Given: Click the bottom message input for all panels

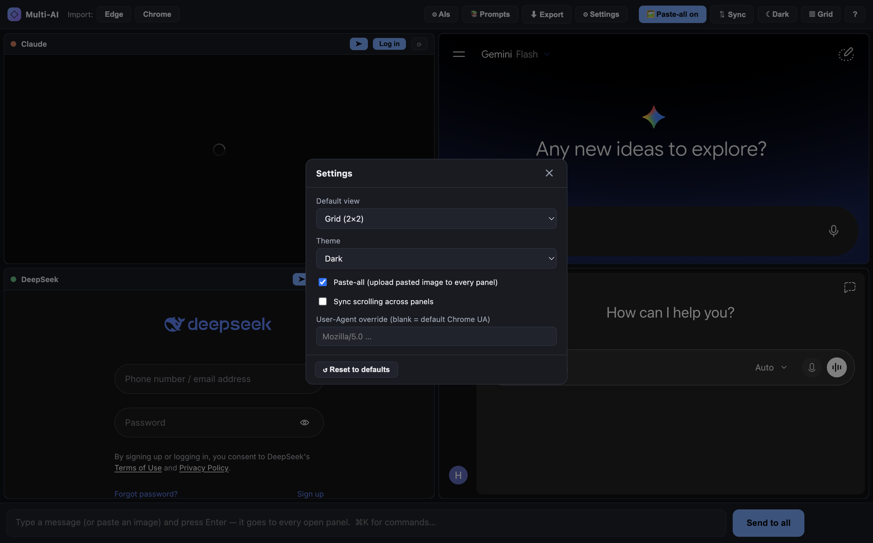Looking at the screenshot, I should tap(366, 523).
